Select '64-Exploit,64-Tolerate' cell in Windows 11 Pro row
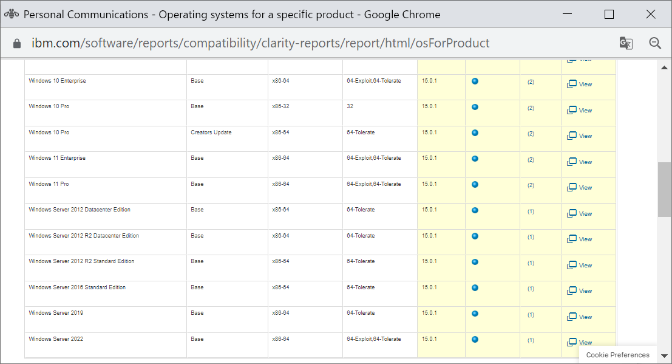 (374, 184)
